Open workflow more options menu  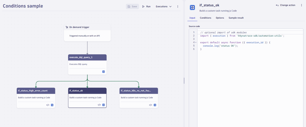pos(178,6)
